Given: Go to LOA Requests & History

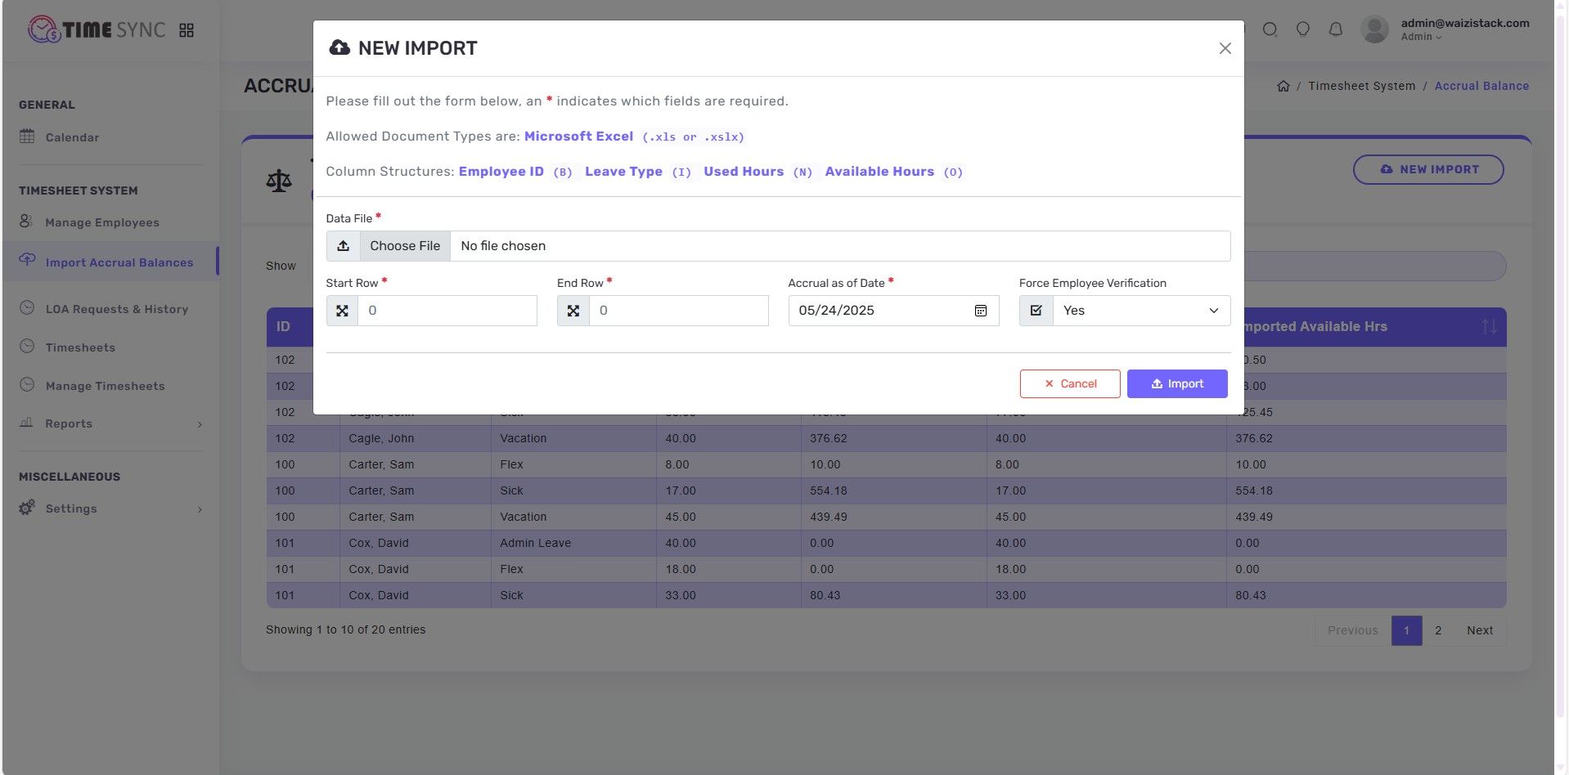Looking at the screenshot, I should pyautogui.click(x=116, y=309).
